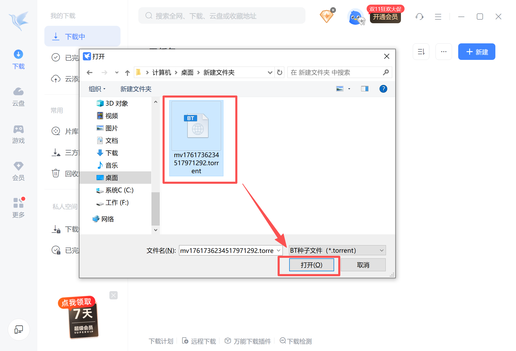Expand the filename combo box arrow
516x351 pixels.
tap(279, 250)
